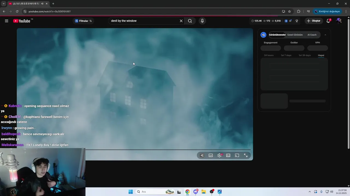Cast the video to a device

coord(237,155)
